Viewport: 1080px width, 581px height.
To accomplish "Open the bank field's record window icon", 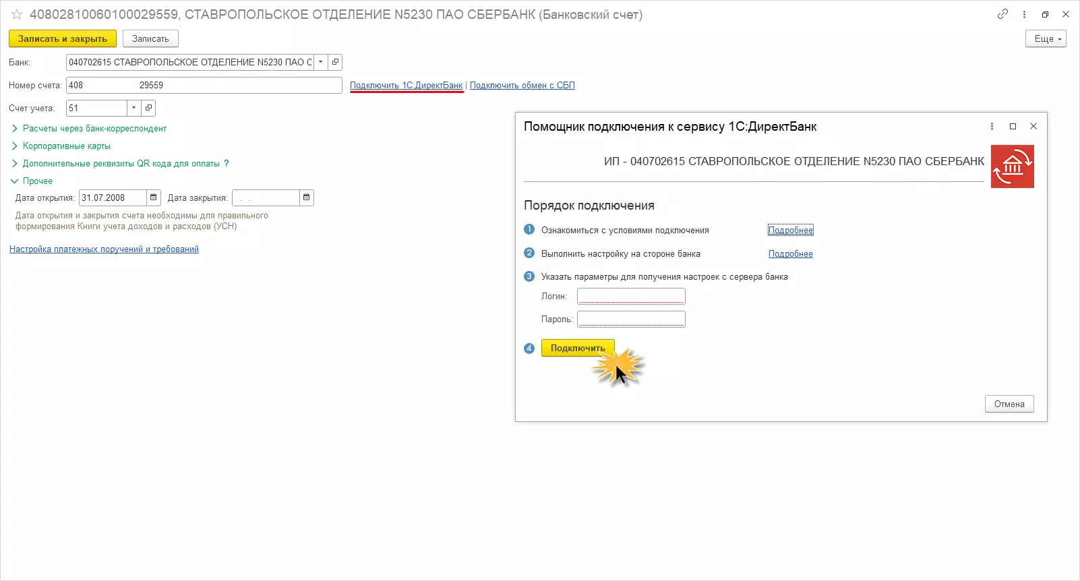I will pyautogui.click(x=335, y=62).
